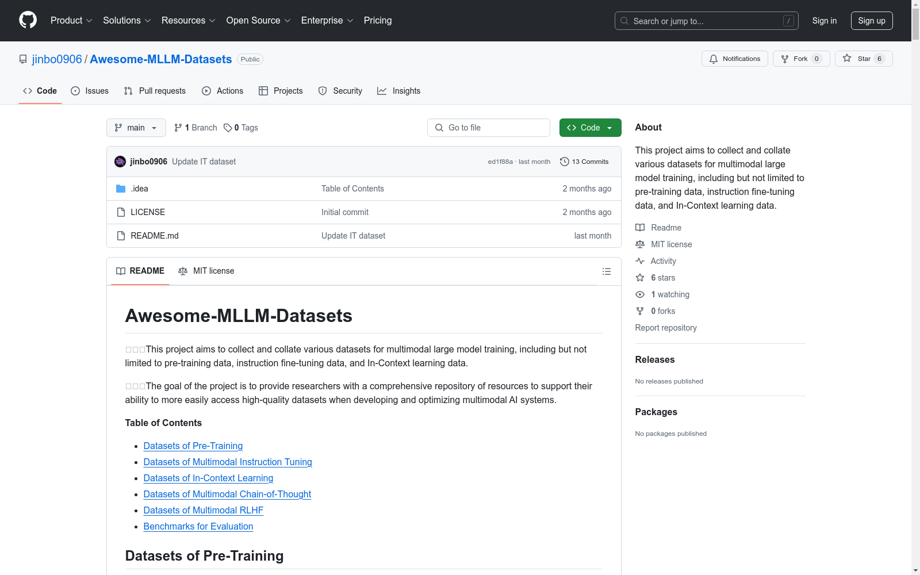Open the .idea folder
Viewport: 920px width, 575px height.
(x=139, y=189)
